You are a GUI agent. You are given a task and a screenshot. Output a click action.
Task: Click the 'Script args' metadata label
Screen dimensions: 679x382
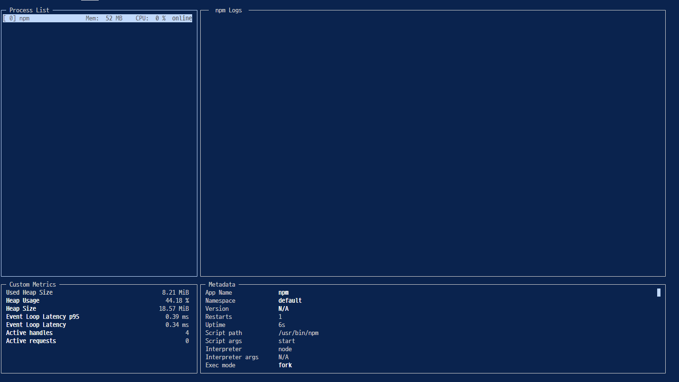[223, 341]
